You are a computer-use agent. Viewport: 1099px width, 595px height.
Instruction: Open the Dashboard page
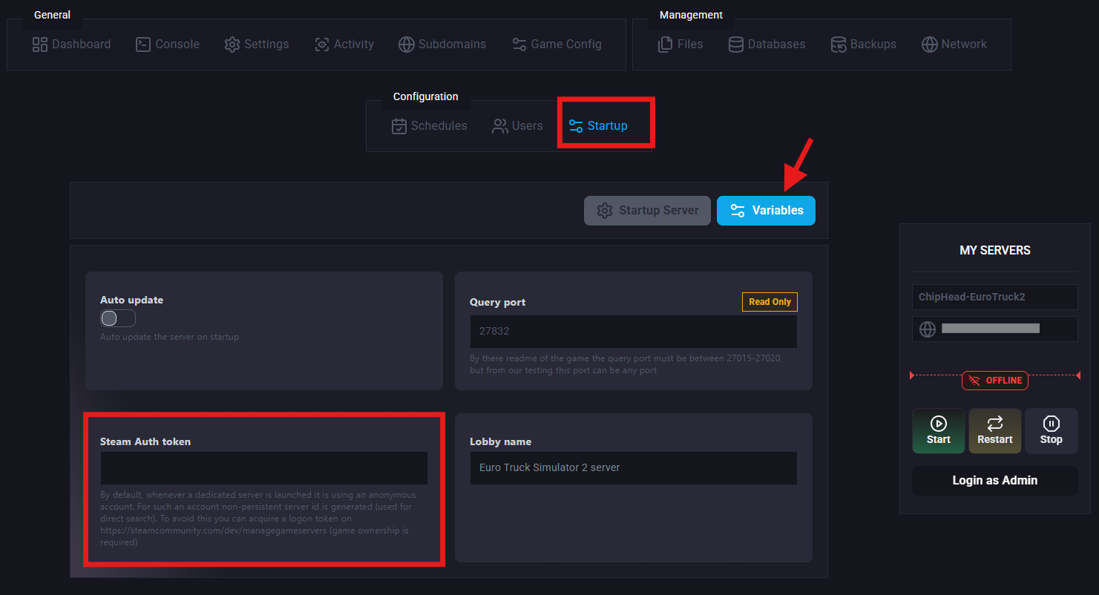coord(72,45)
